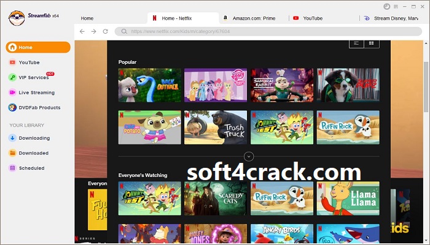Image resolution: width=430 pixels, height=245 pixels.
Task: Open the Downloaded library list
Action: tap(33, 153)
